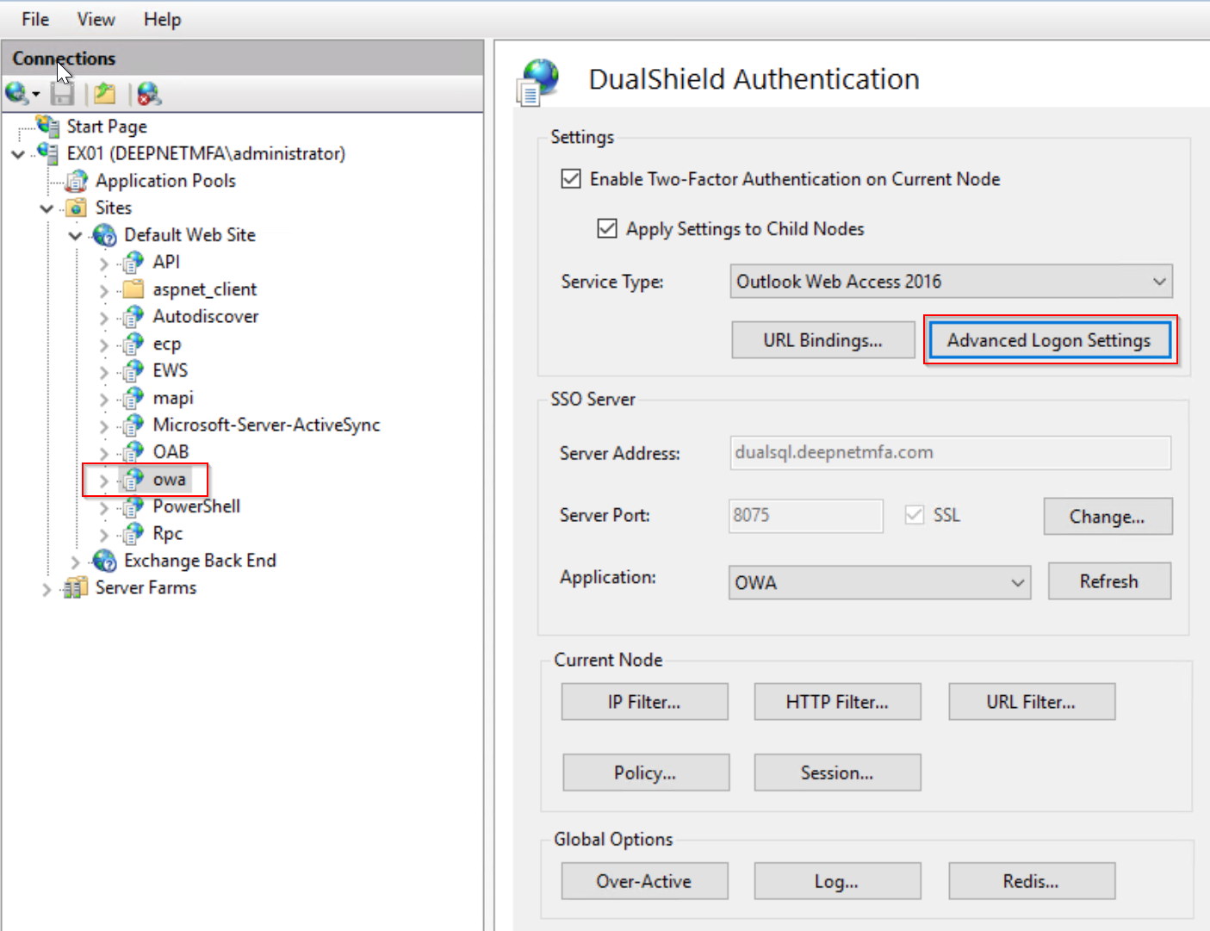This screenshot has height=931, width=1210.
Task: Click the Server Address input field
Action: (x=950, y=453)
